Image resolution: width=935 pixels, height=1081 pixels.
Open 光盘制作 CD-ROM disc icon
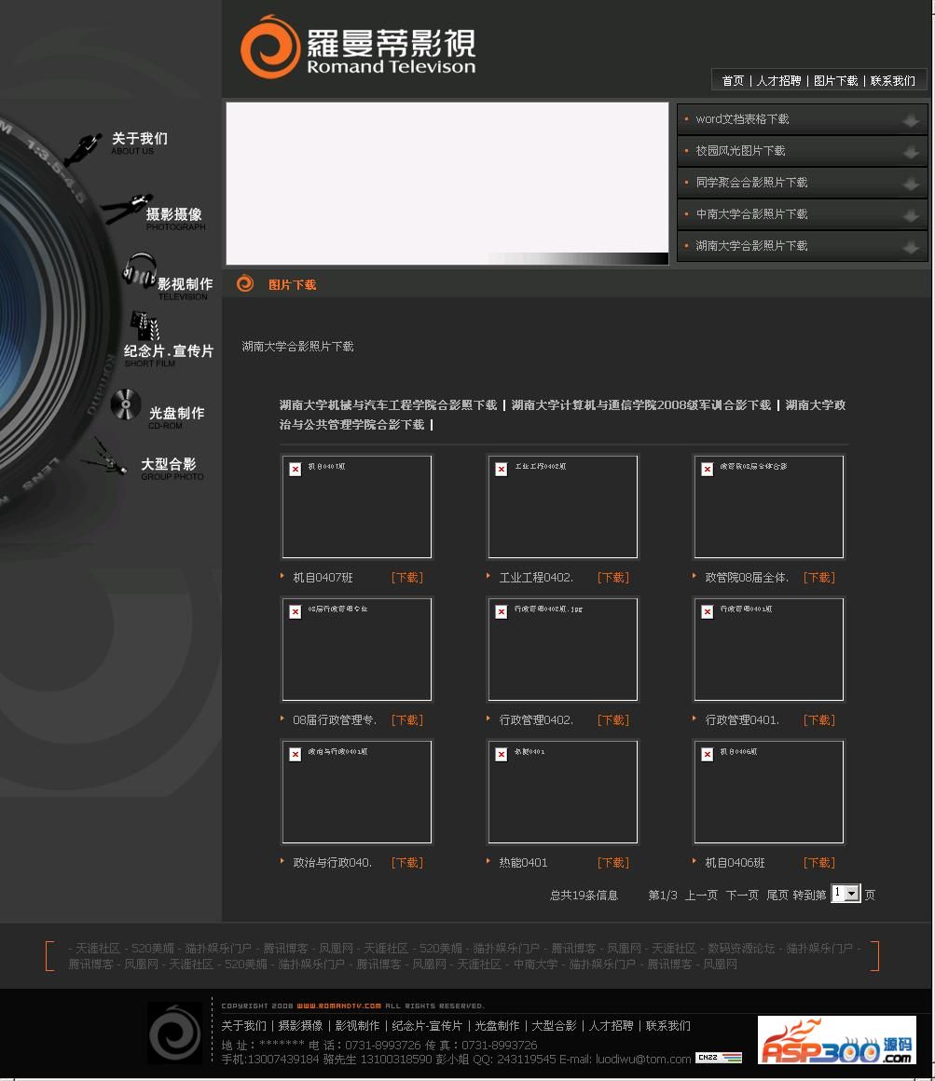pos(126,404)
